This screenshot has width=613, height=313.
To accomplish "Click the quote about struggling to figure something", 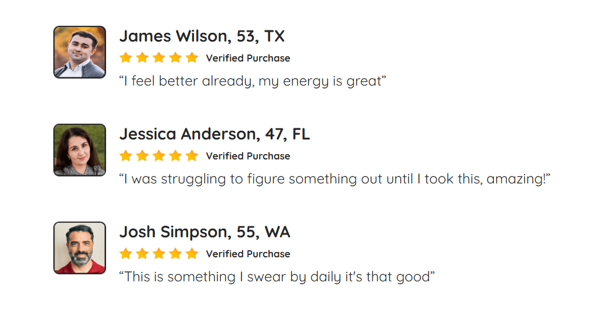I will click(335, 179).
